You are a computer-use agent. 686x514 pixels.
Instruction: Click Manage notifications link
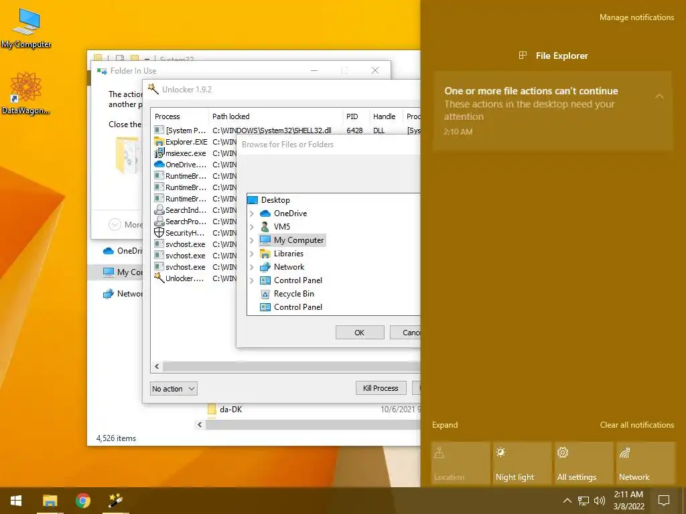coord(636,17)
